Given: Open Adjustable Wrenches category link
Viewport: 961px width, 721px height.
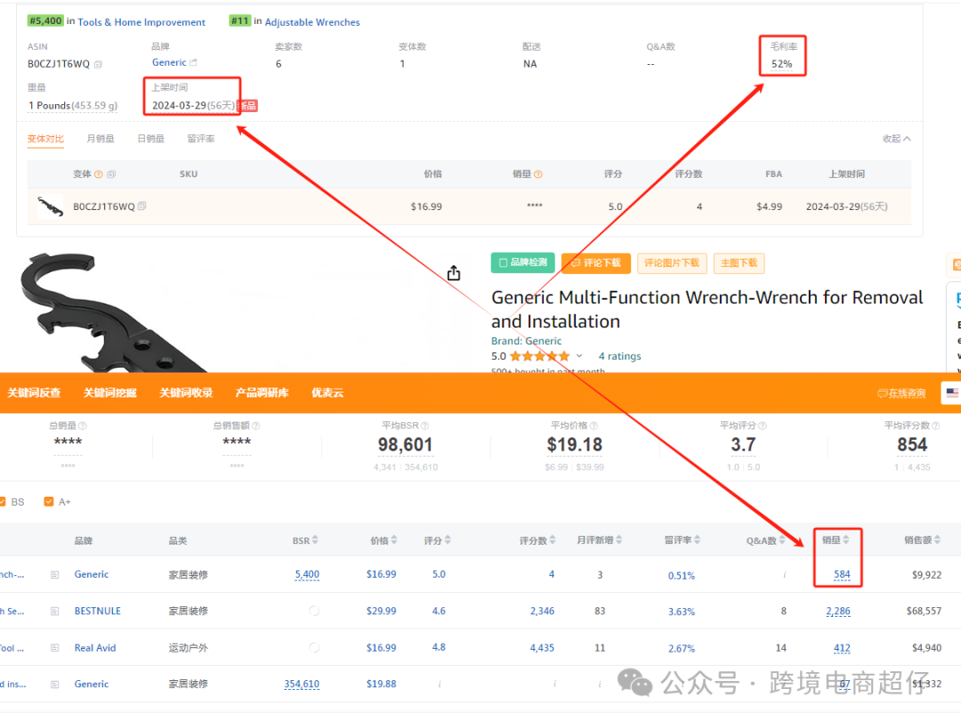Looking at the screenshot, I should [312, 22].
